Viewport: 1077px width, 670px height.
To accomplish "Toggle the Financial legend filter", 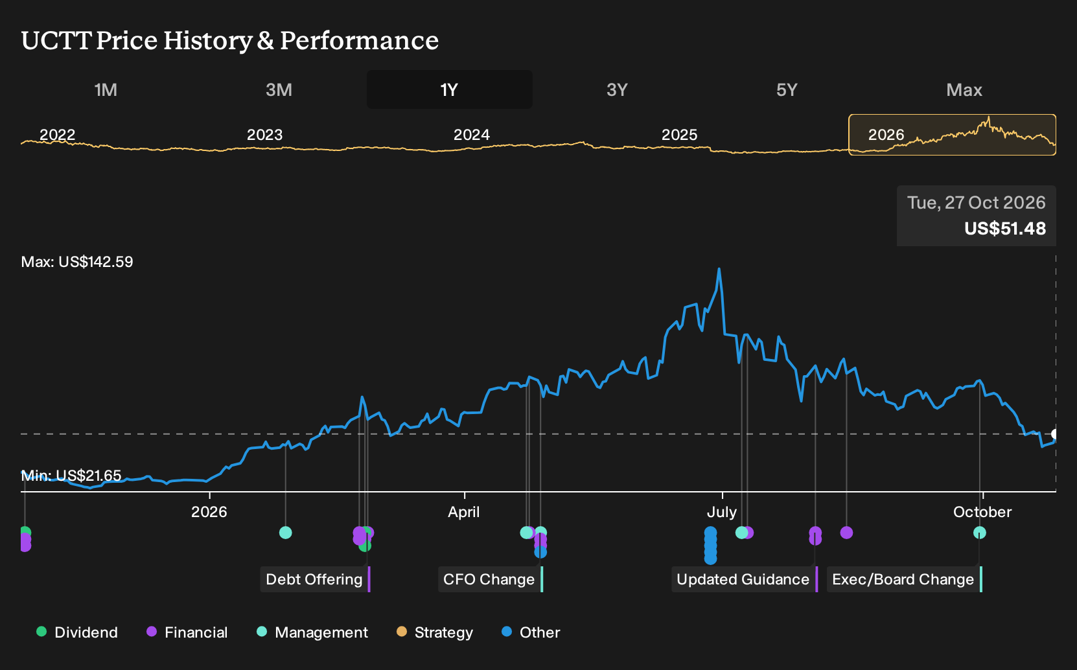I will [x=187, y=632].
